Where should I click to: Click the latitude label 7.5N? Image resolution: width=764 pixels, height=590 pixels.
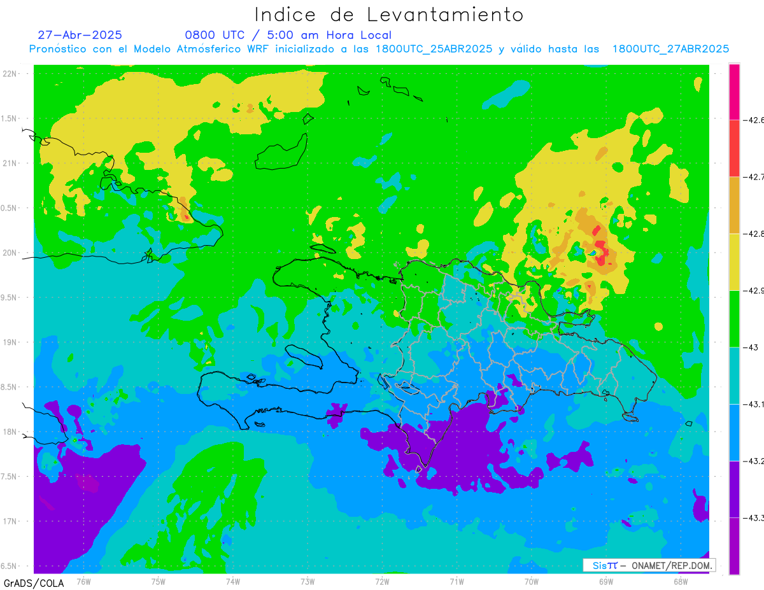(10, 477)
